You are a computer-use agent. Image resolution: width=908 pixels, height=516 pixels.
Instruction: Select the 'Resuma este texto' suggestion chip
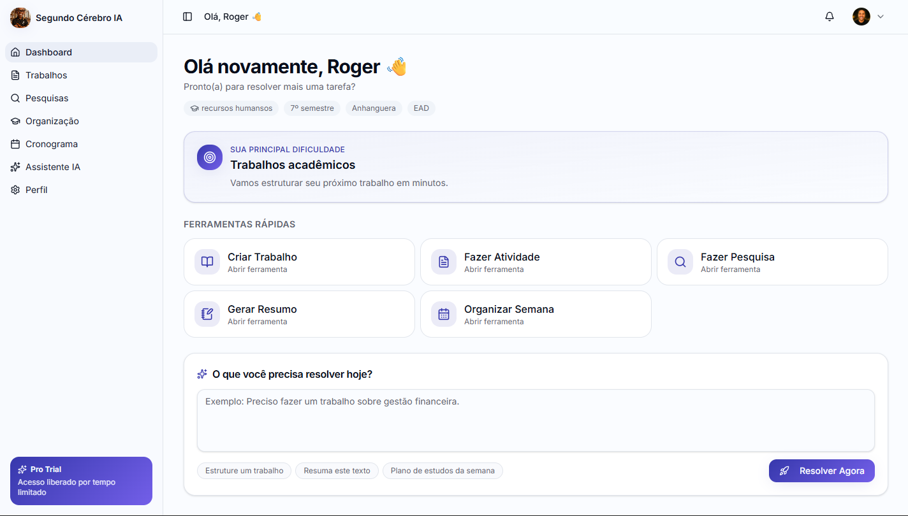(337, 471)
